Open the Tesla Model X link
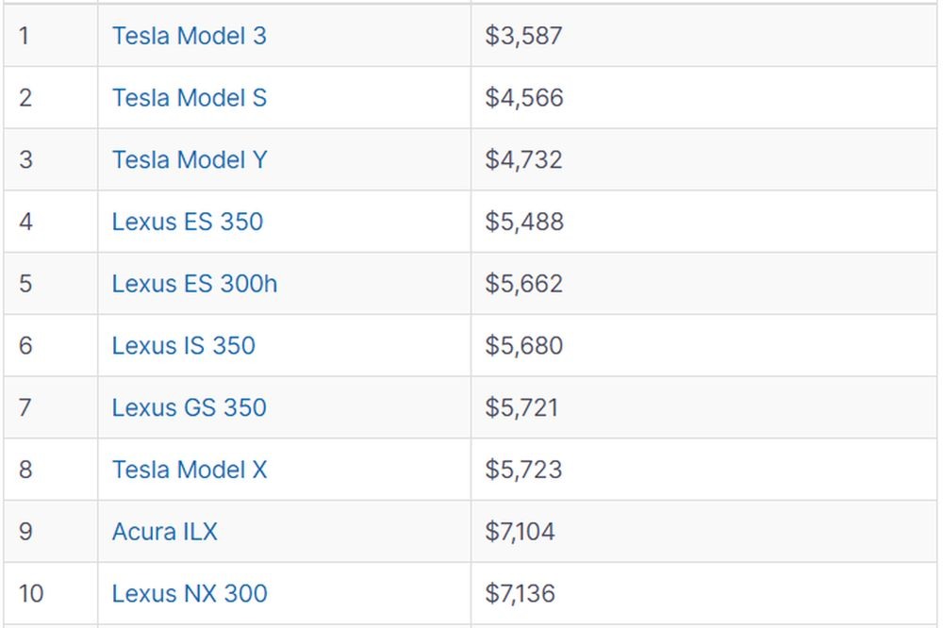The image size is (943, 628). 190,470
